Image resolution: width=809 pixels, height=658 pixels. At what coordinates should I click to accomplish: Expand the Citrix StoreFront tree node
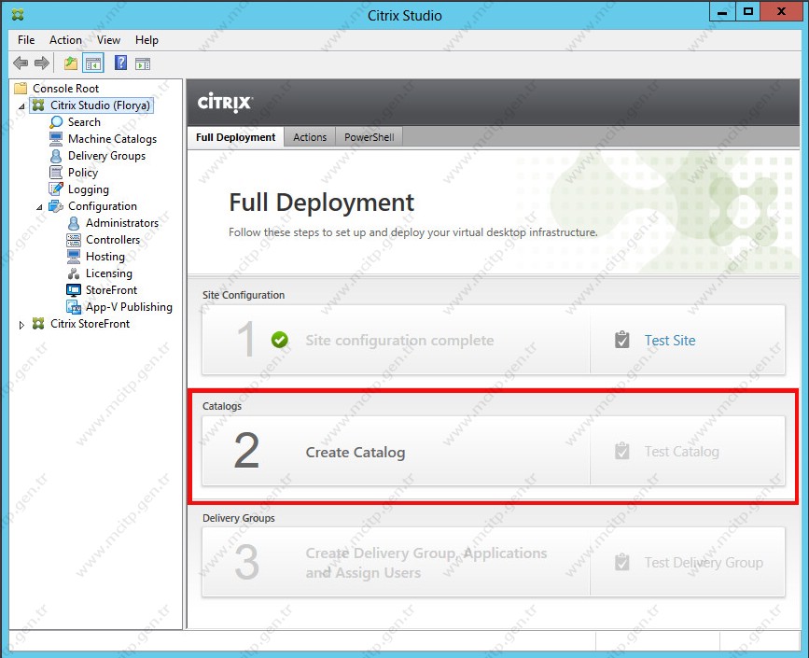[x=21, y=325]
